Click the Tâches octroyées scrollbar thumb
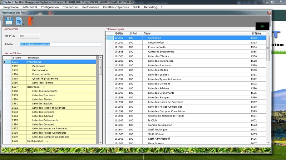 [268, 48]
